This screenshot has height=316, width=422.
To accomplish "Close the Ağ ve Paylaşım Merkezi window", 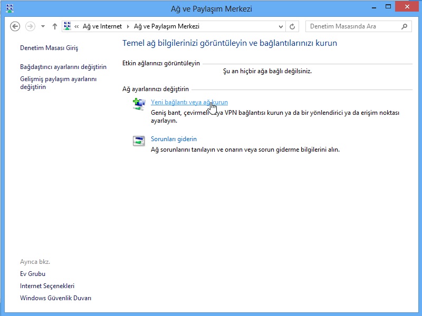I will click(x=407, y=7).
